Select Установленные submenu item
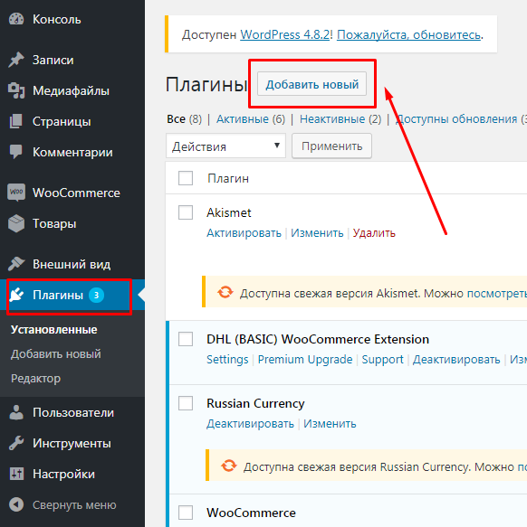 [54, 329]
